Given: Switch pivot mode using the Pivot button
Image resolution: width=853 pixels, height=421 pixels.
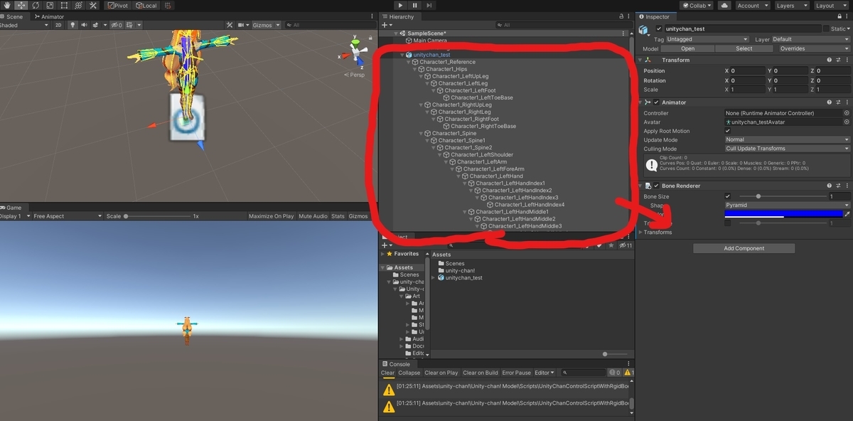Looking at the screenshot, I should click(117, 6).
